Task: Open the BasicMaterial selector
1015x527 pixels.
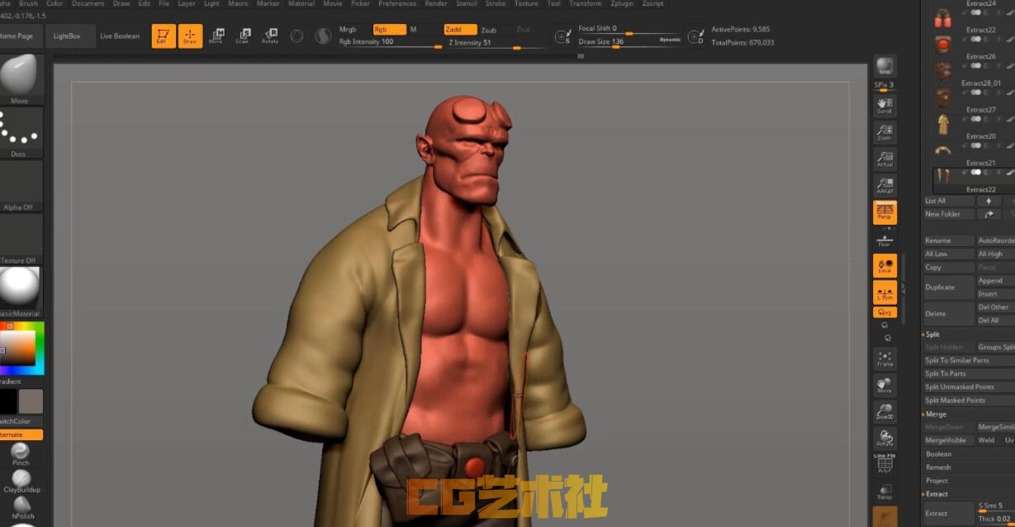Action: (20, 292)
